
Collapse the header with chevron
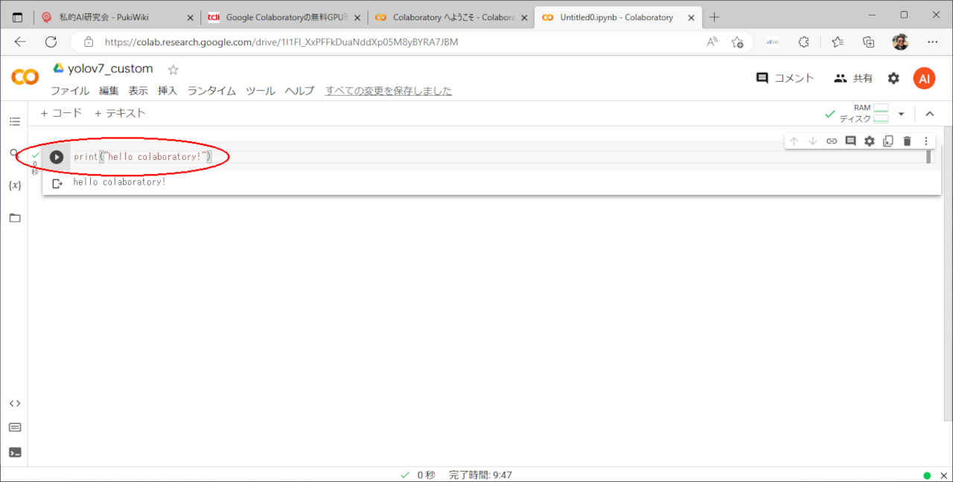point(929,114)
